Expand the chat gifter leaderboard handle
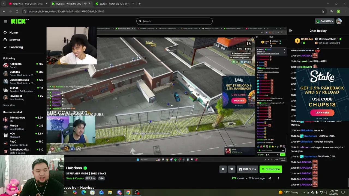The width and height of the screenshot is (349, 196). [318, 48]
